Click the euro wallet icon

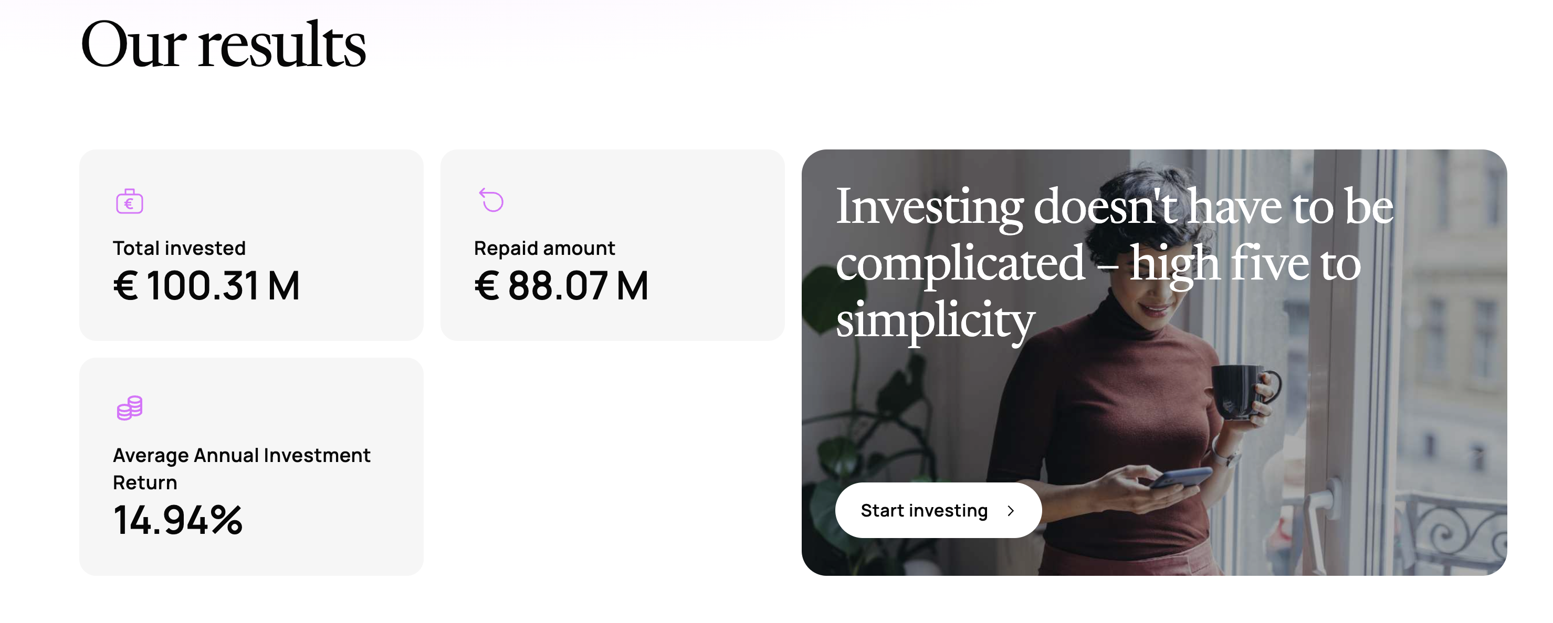(130, 202)
